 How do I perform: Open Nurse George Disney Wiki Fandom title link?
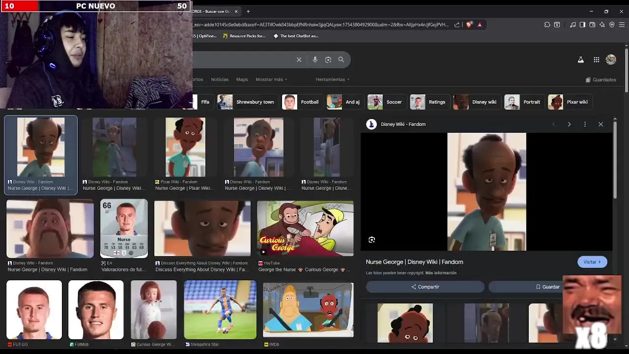414,262
